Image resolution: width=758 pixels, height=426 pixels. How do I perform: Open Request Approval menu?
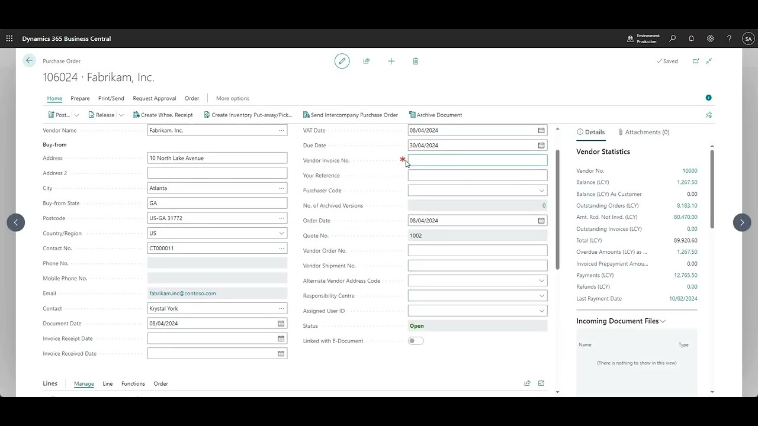[155, 98]
